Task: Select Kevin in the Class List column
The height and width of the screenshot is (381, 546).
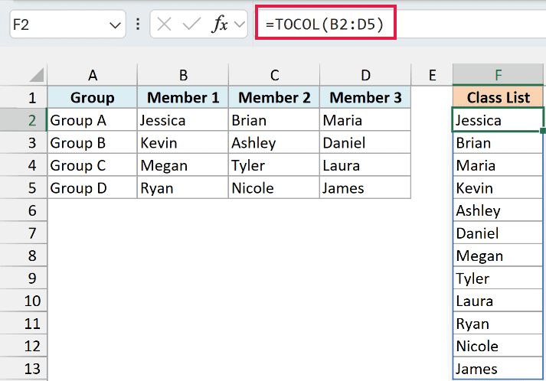Action: (498, 188)
